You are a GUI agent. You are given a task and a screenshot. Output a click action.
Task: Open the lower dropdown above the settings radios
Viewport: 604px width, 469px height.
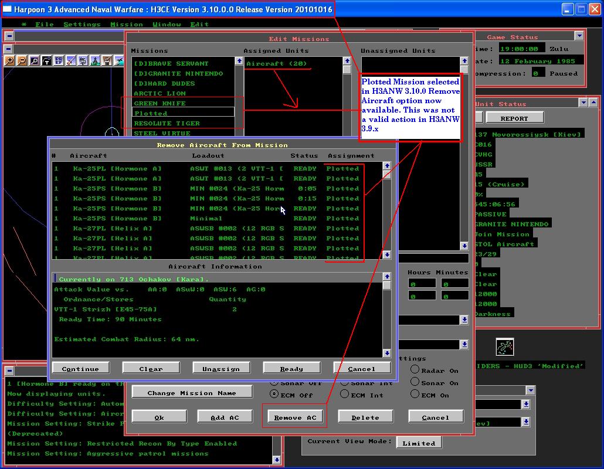(464, 344)
